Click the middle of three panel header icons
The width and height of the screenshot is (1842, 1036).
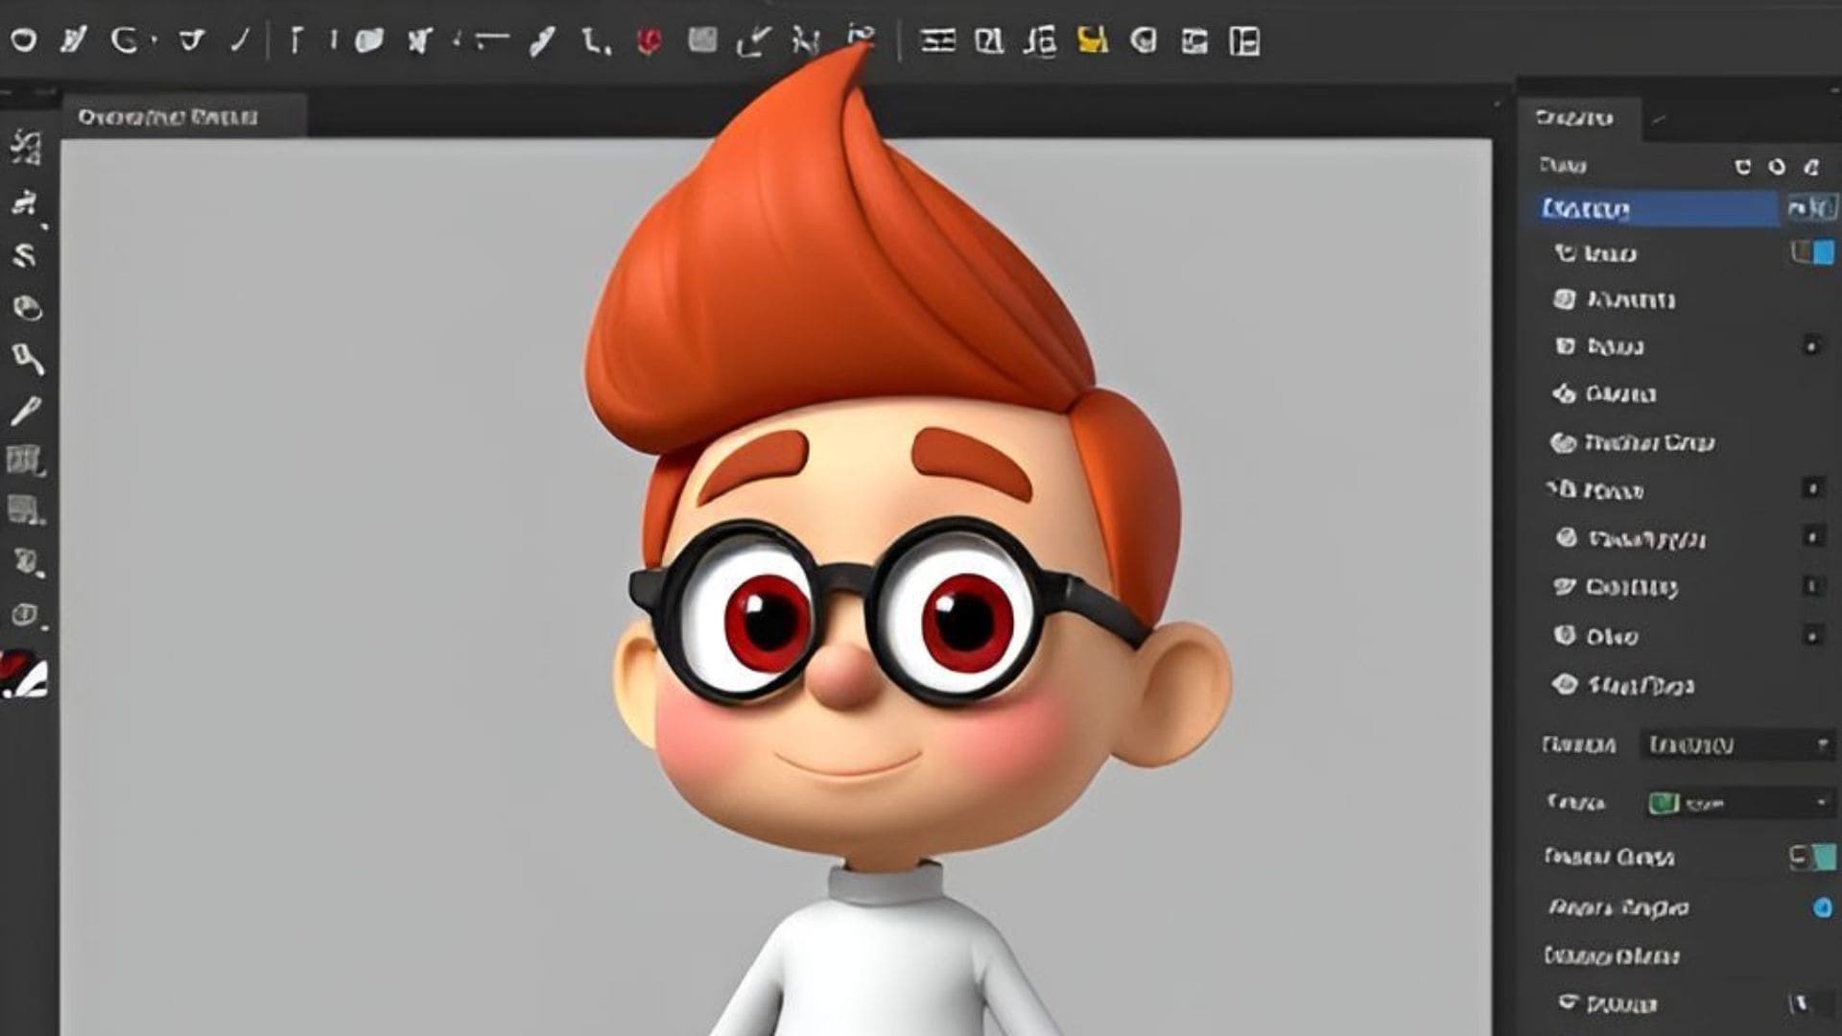click(x=1777, y=167)
